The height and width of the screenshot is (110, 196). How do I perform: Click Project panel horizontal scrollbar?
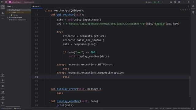pos(13,106)
